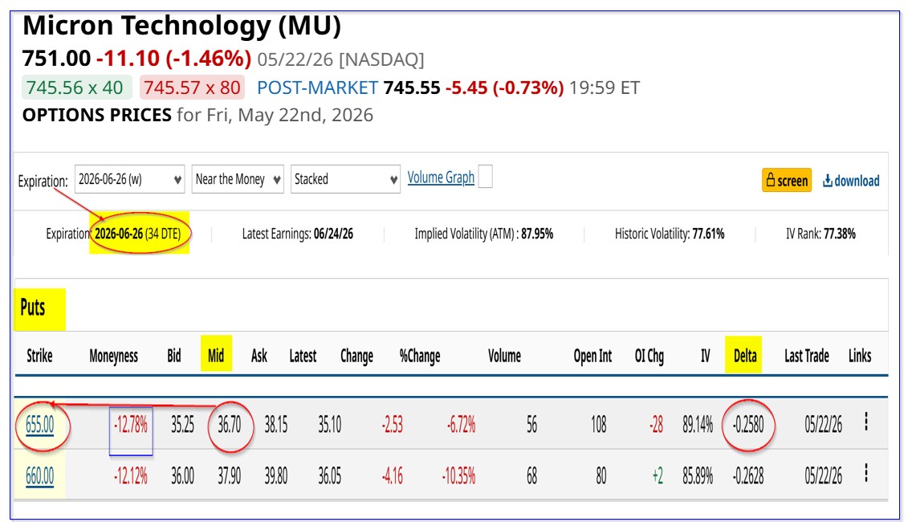Click ask value 38.15
The image size is (908, 522).
pos(276,426)
